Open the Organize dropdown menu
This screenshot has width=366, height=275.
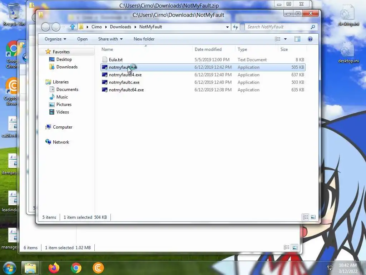[x=55, y=39]
